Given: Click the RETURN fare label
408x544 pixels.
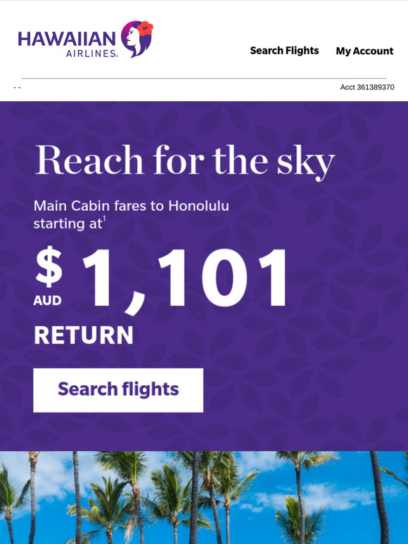Looking at the screenshot, I should tap(84, 335).
